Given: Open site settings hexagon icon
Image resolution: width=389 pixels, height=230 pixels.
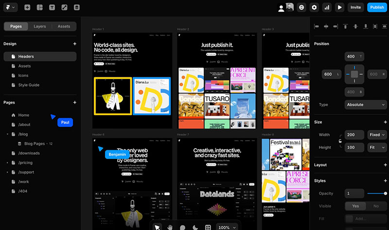Looking at the screenshot, I should point(314,7).
